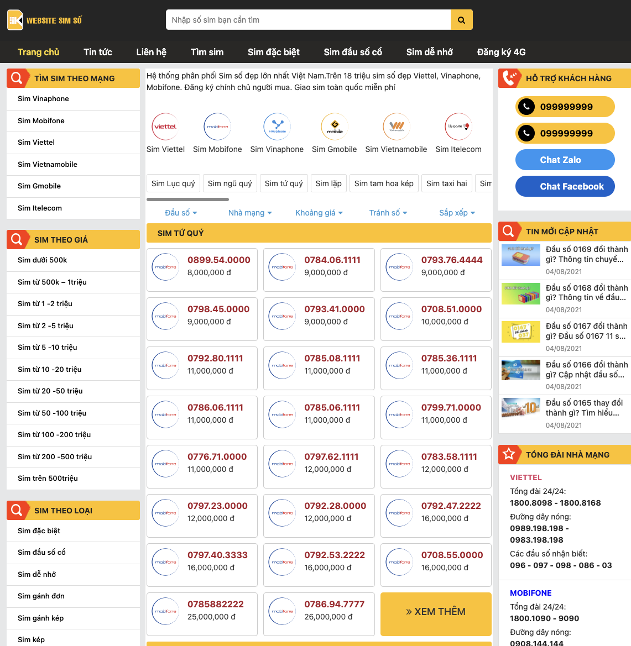The height and width of the screenshot is (646, 631).
Task: Select the Vietnamobile logo icon
Action: tap(396, 126)
